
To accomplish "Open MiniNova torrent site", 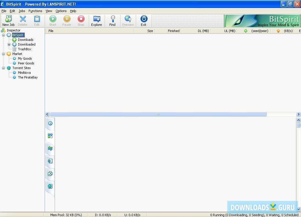I will [24, 73].
